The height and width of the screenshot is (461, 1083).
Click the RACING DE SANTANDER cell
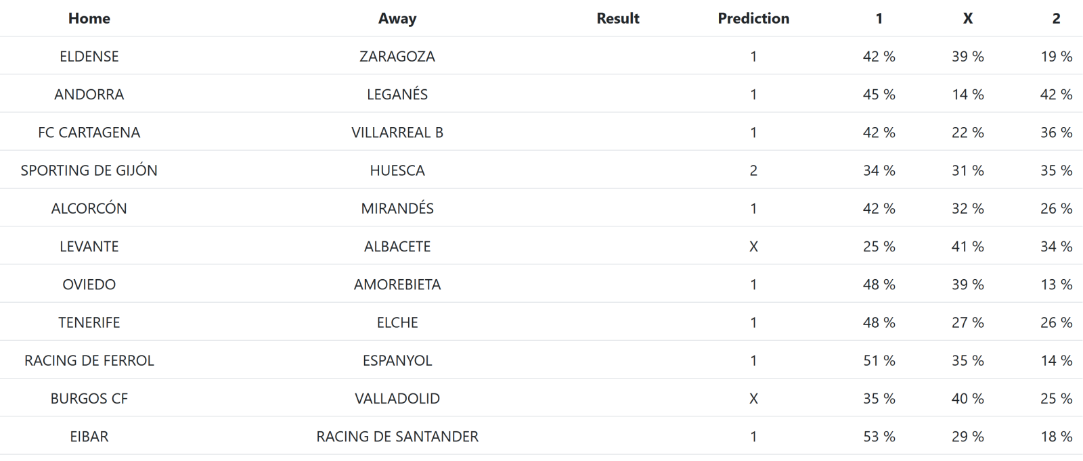[x=397, y=437]
